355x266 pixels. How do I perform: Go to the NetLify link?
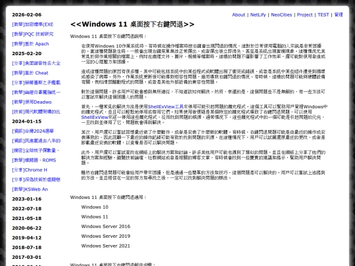tap(258, 14)
